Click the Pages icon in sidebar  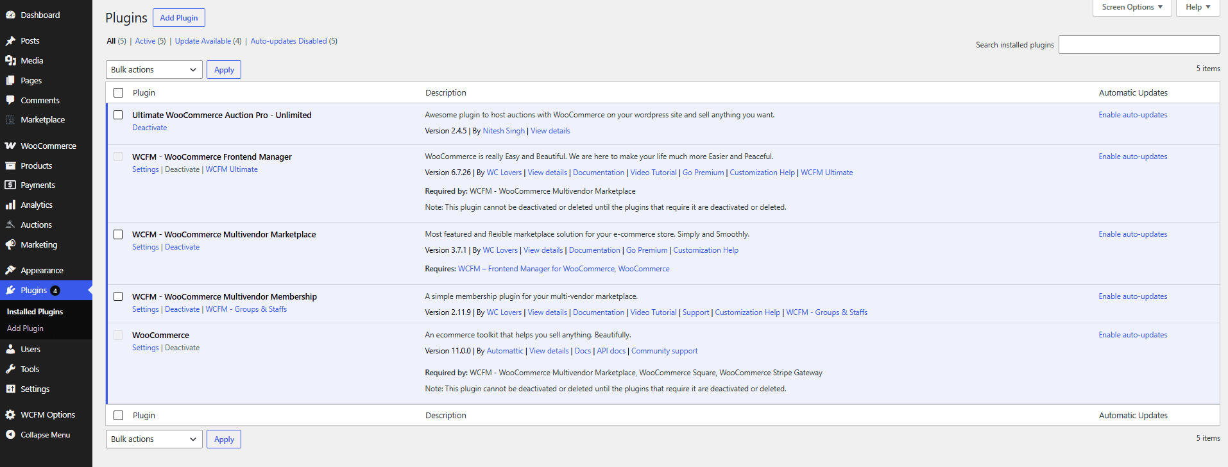(x=10, y=80)
